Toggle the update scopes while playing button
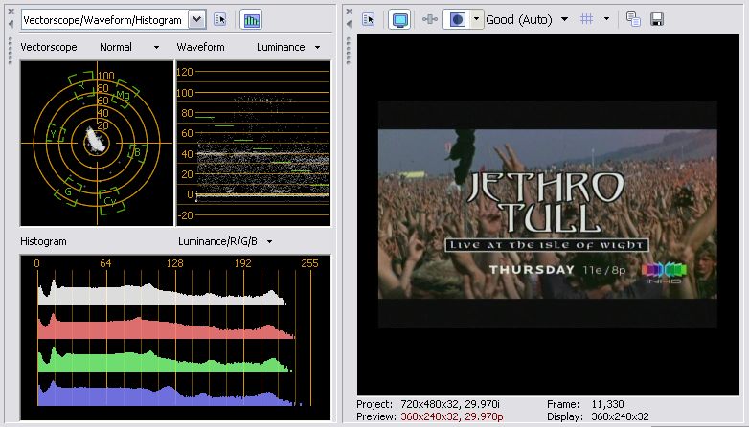Viewport: 749px width, 427px height. click(x=251, y=20)
